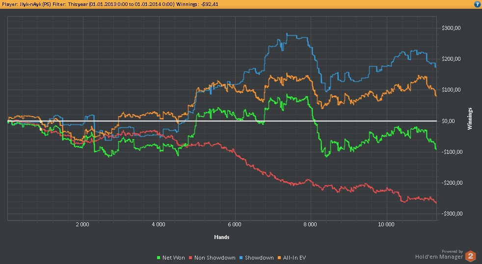The width and height of the screenshot is (482, 264).
Task: Click the -$300,00 axis label
Action: point(452,214)
